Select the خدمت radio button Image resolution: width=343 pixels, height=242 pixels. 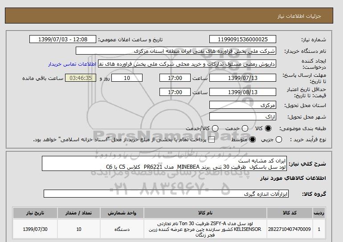[x=245, y=128]
